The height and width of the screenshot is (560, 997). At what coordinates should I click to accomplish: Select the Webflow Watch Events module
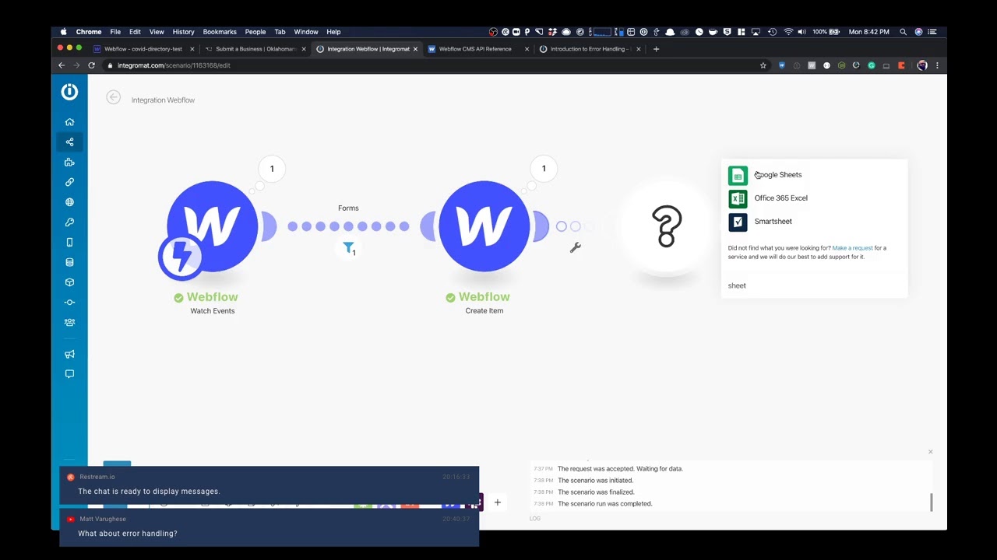coord(213,226)
